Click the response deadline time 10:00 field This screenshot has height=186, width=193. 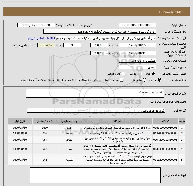tap(99, 45)
